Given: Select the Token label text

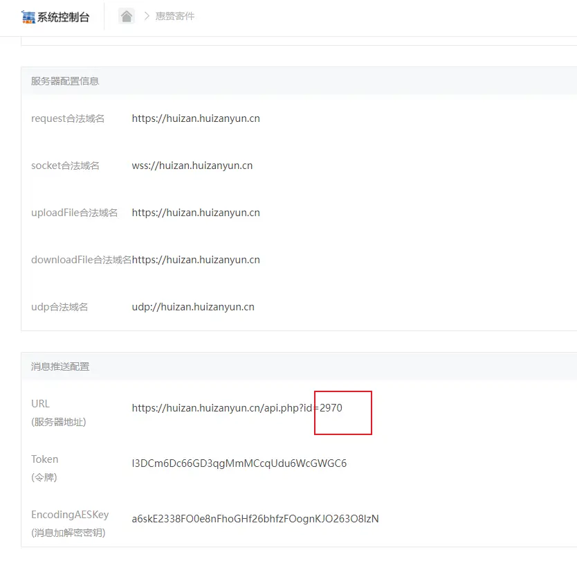Looking at the screenshot, I should pyautogui.click(x=45, y=459).
